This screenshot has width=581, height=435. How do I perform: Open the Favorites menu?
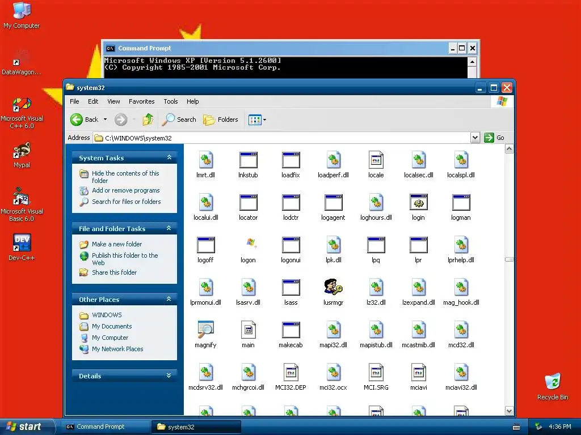pyautogui.click(x=141, y=101)
